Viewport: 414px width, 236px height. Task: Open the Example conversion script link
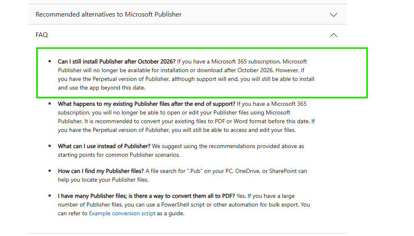tap(122, 213)
